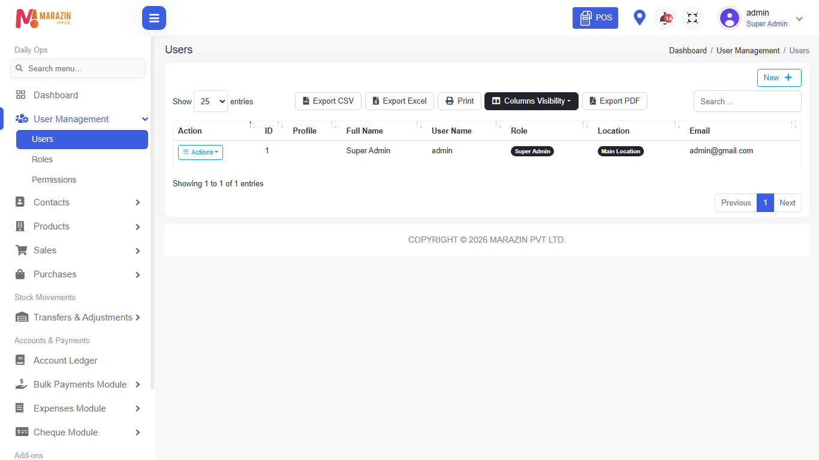Click the location pin icon
The image size is (819, 460).
(x=640, y=18)
